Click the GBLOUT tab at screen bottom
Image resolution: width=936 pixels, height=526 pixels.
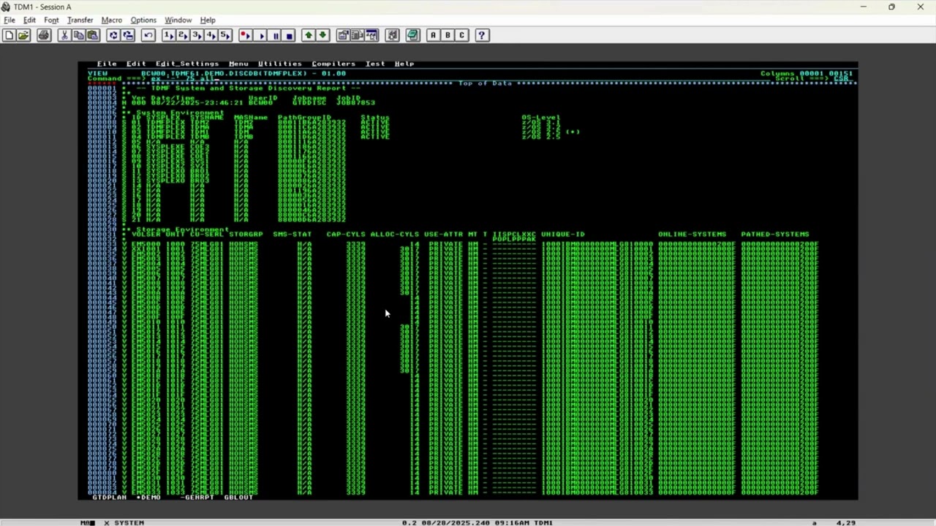(x=238, y=498)
